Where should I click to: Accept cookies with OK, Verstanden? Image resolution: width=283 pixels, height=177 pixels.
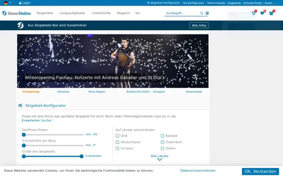260,171
